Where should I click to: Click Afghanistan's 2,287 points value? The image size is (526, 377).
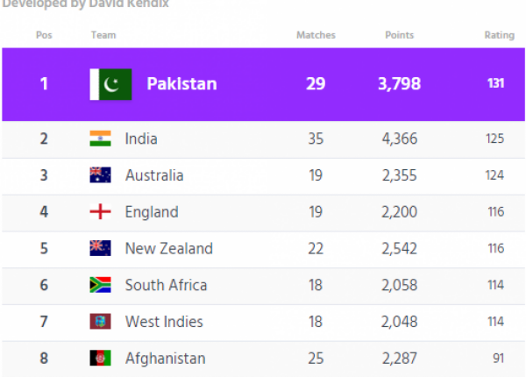click(x=399, y=359)
